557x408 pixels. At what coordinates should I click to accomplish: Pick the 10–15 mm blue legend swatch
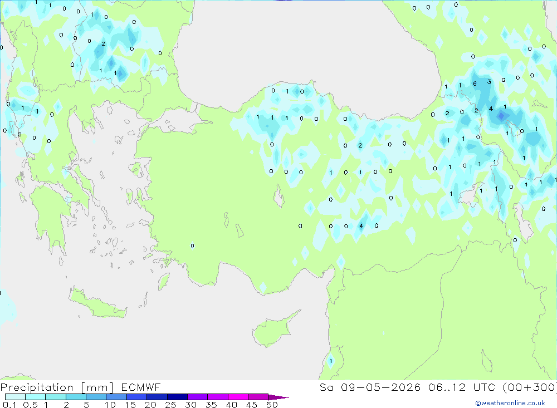tap(116, 397)
